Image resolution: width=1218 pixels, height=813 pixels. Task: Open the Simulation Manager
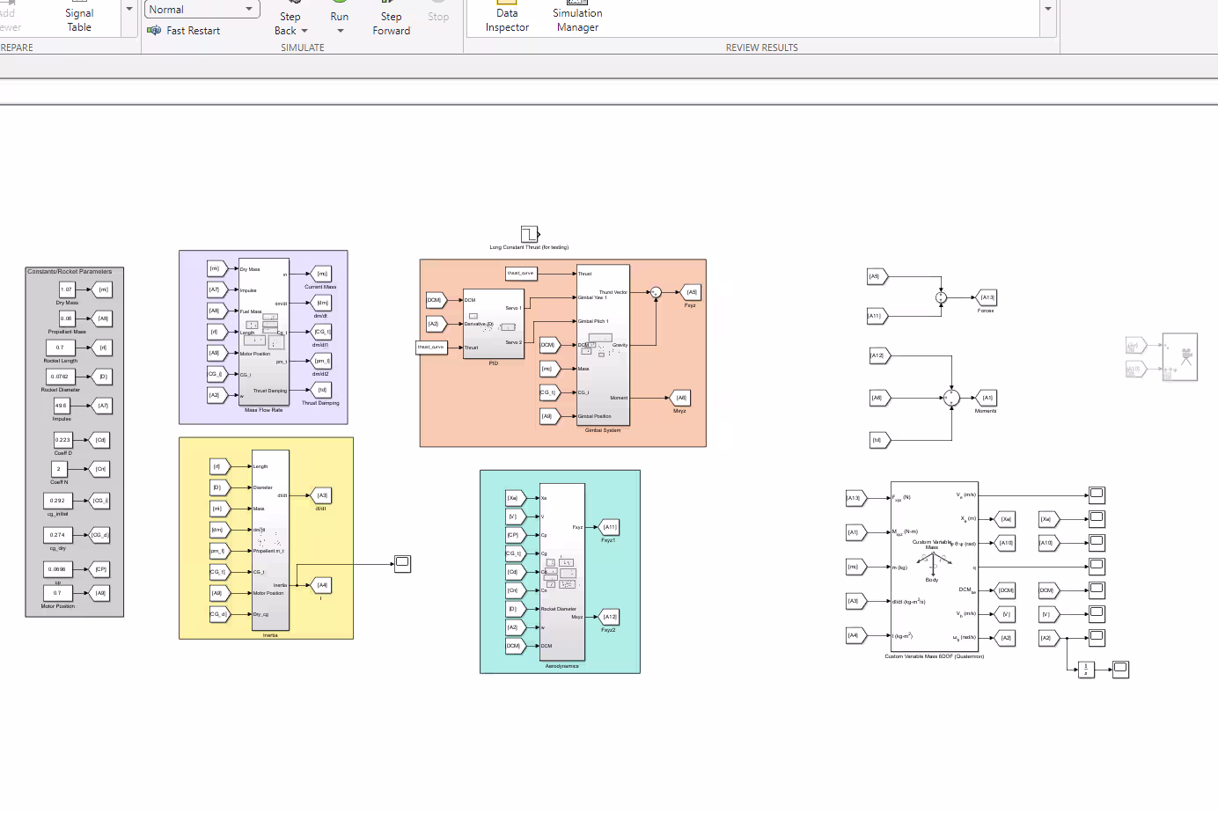tap(577, 18)
